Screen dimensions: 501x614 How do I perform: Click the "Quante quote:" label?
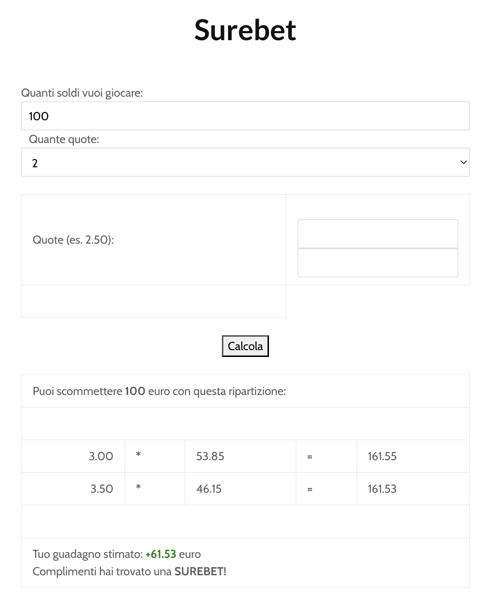(x=64, y=139)
